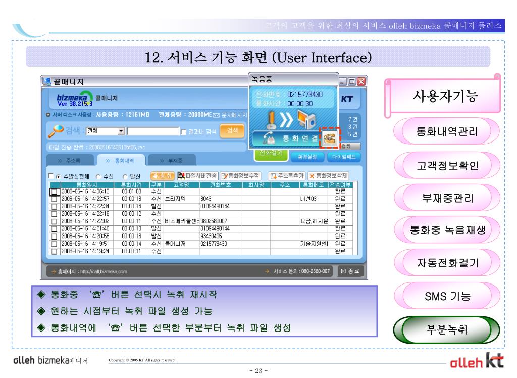Screen dimensions: 517x378
Task: Click the magnifying glass search icon
Action: pyautogui.click(x=56, y=131)
